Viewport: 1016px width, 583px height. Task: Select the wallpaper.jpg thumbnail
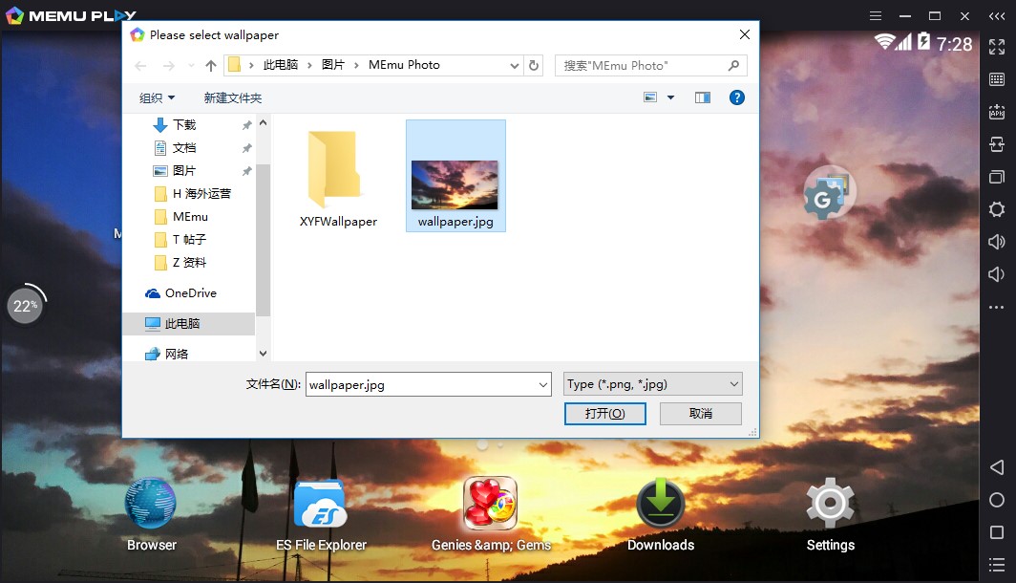pos(455,184)
